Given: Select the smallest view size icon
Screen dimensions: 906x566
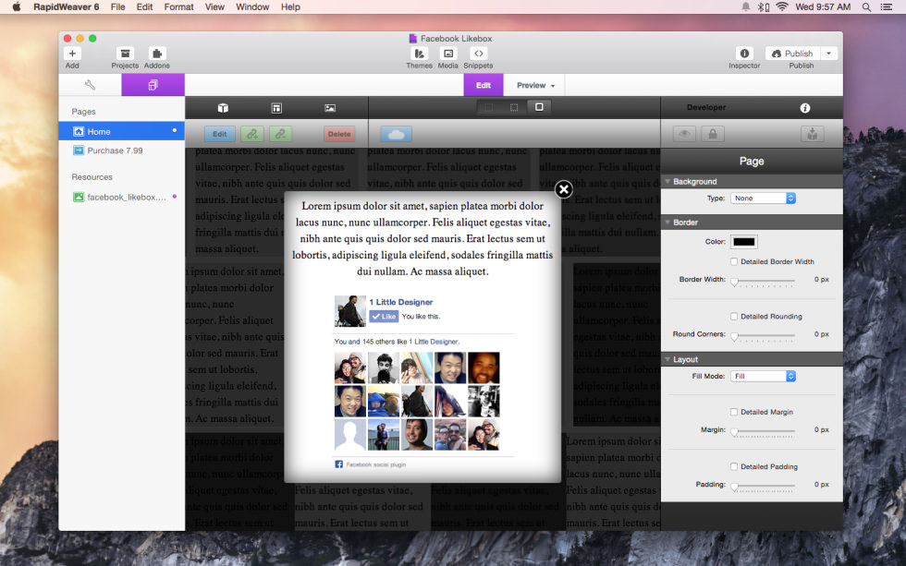Looking at the screenshot, I should coord(489,107).
